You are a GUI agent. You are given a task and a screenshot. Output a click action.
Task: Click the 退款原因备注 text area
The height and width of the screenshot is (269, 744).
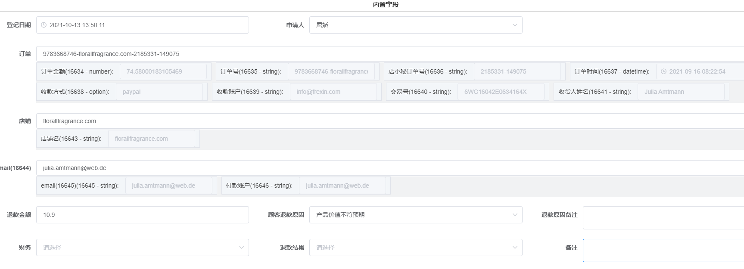coord(663,218)
